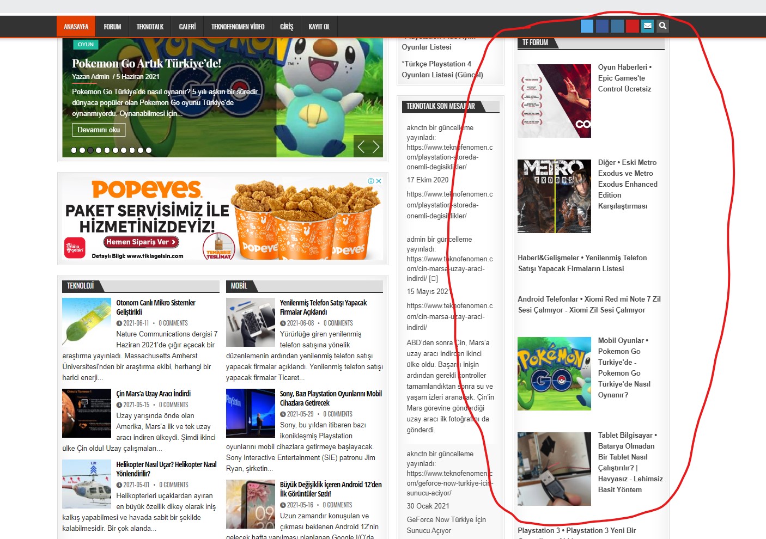
Task: Open the search magnifier icon in top bar
Action: pos(662,26)
